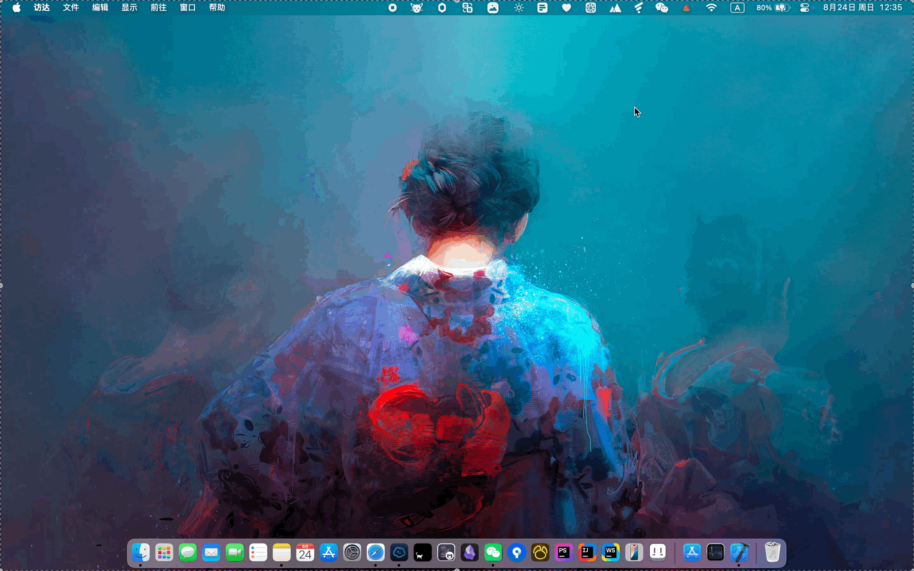Open Calendar showing date 24

tap(305, 553)
